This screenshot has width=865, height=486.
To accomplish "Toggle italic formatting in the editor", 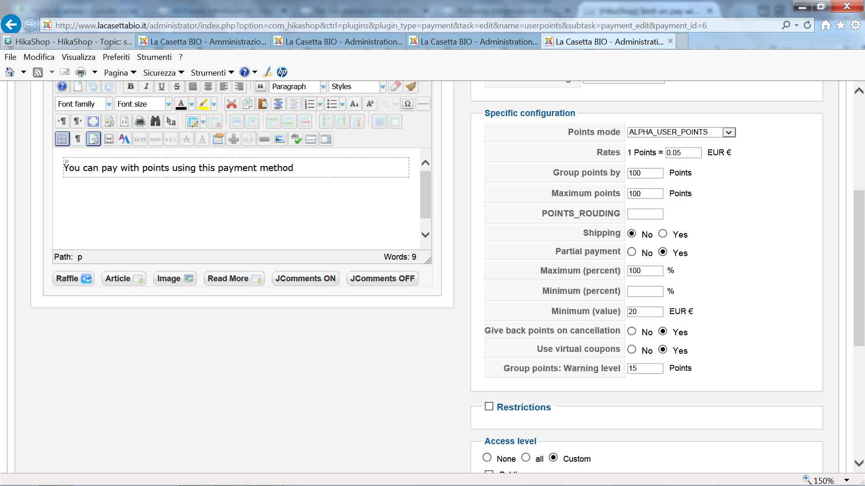I will pyautogui.click(x=146, y=86).
